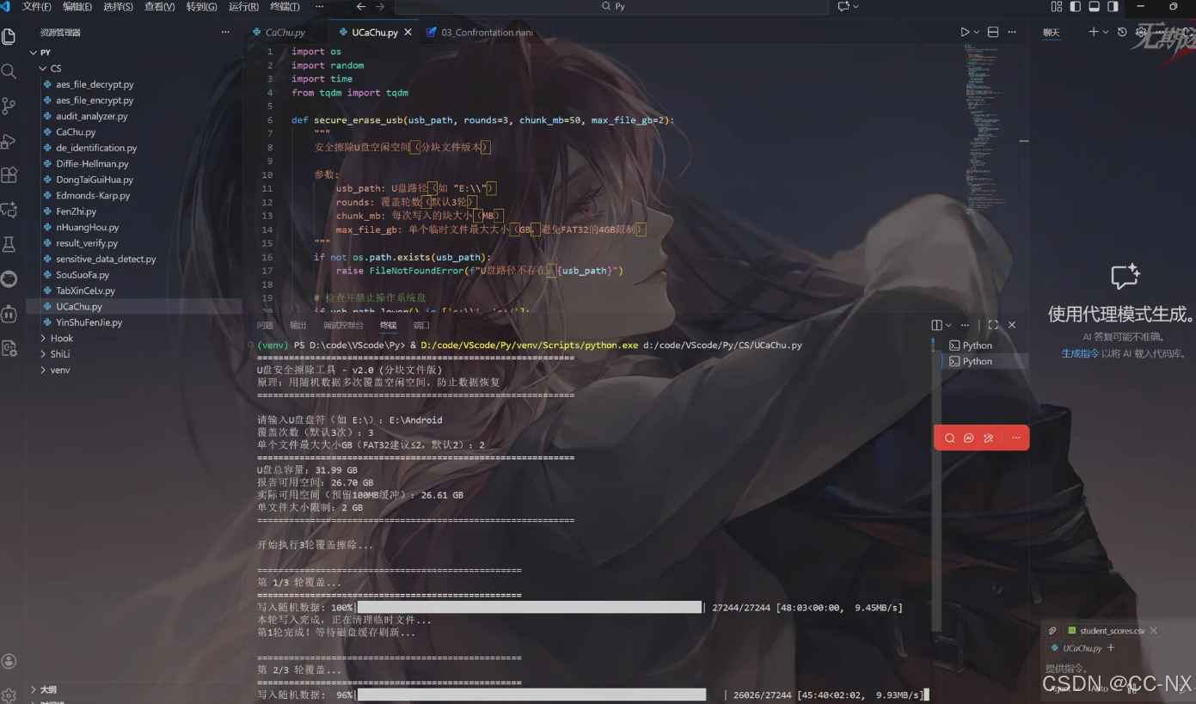Switch to the 调试控制台 panel tab

[343, 325]
